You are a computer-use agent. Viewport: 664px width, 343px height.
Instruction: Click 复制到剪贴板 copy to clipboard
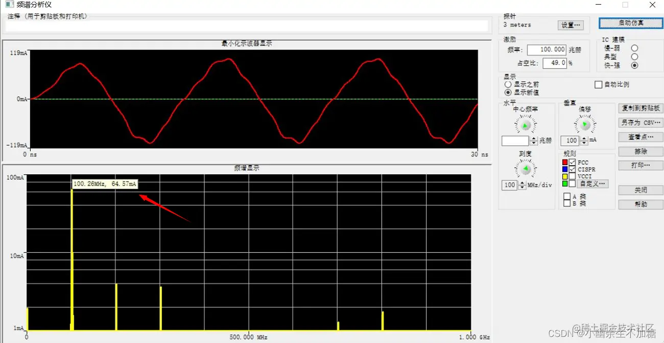641,108
